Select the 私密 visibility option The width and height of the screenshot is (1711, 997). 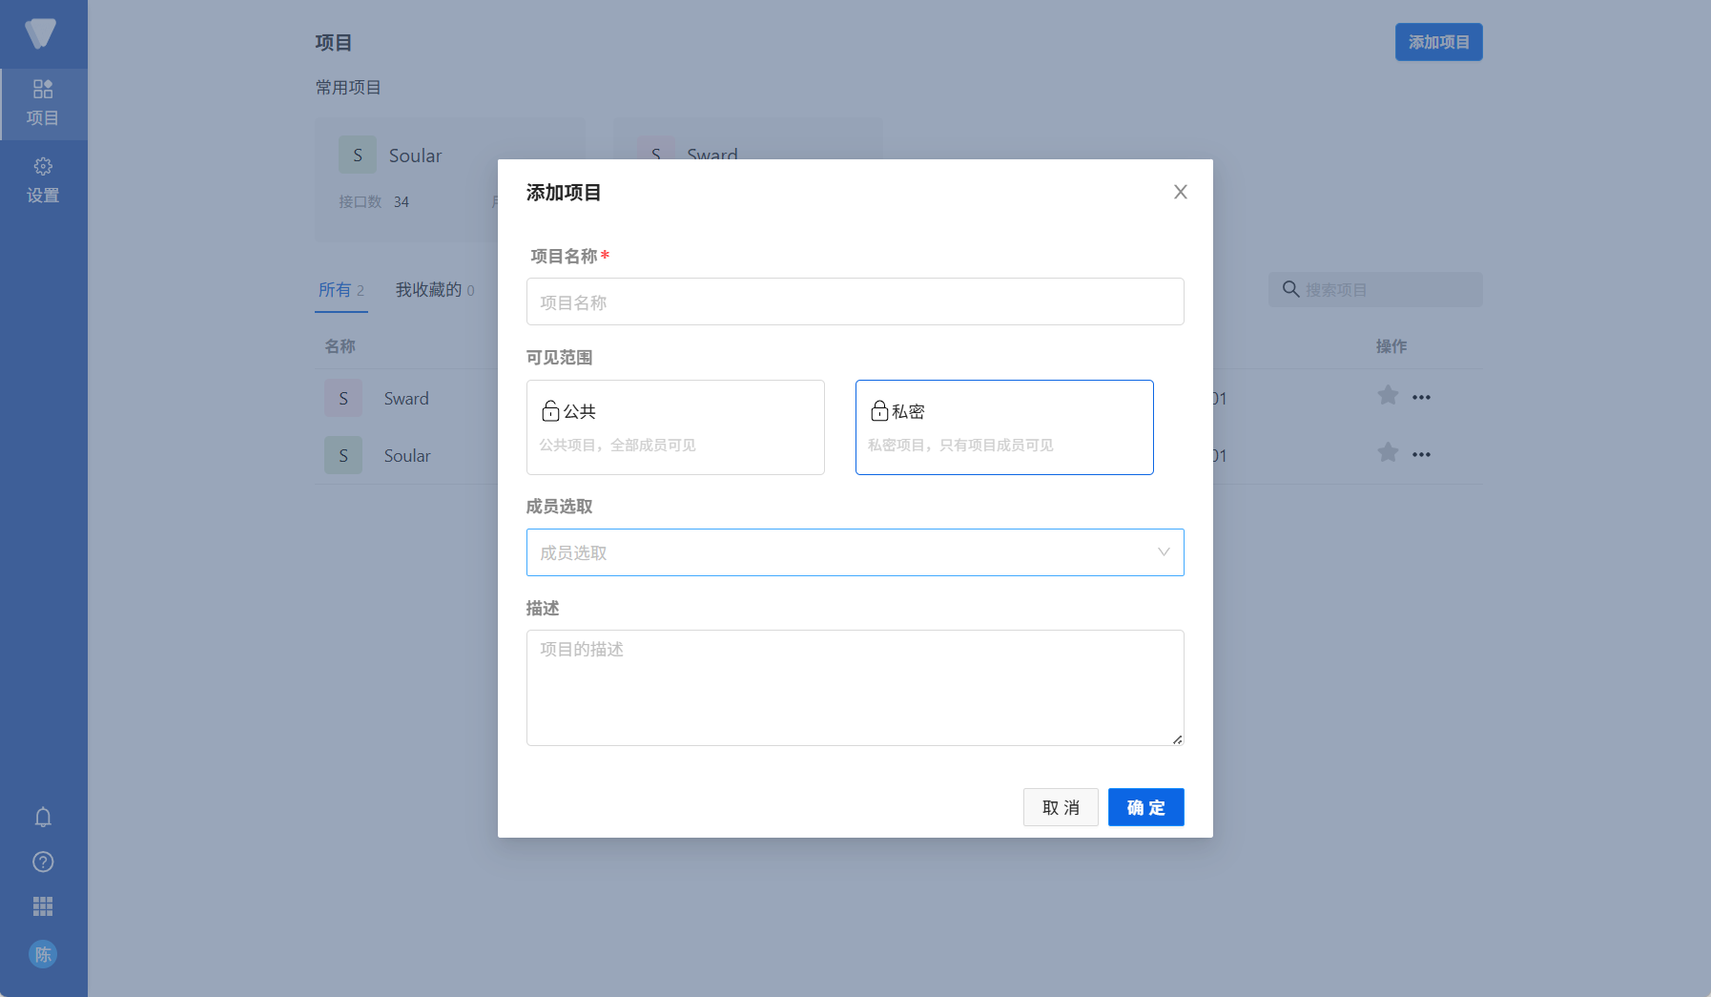pyautogui.click(x=1004, y=426)
